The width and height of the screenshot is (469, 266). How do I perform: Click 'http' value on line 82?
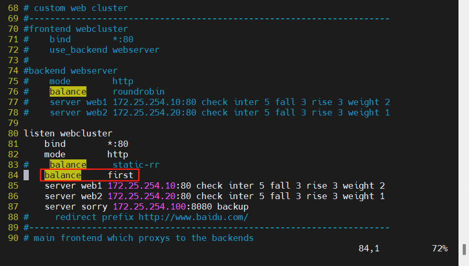[118, 154]
